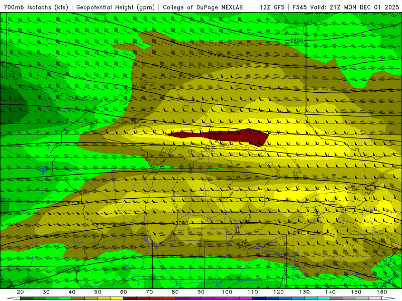Click the '160' value on the color scale
402x301 pixels.
tap(382, 292)
